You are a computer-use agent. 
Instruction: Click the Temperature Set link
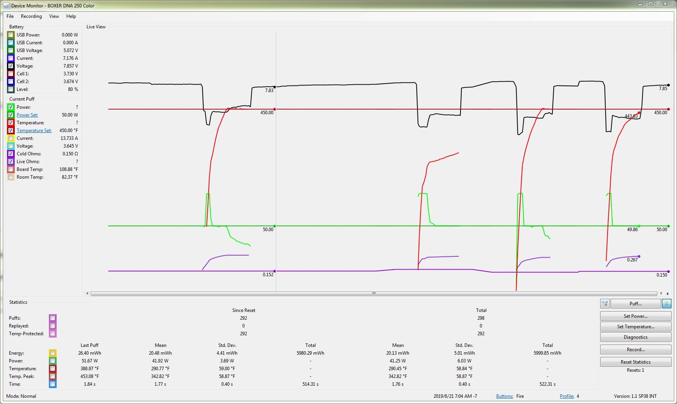pos(34,131)
